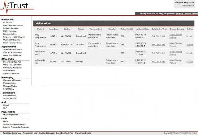198x135 pixels.
Task: Edit Office Visit in the 11:39:44.0 row
Action: tap(158, 53)
